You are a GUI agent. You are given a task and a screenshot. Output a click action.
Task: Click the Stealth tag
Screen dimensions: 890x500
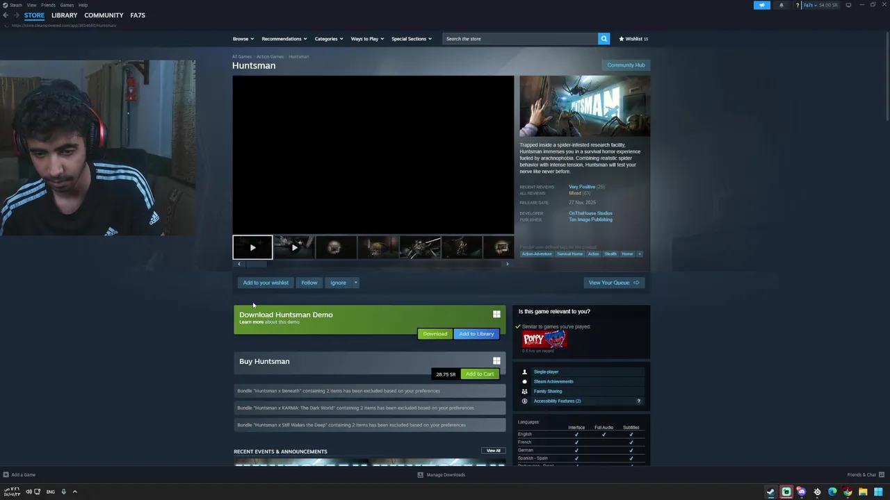(x=610, y=254)
